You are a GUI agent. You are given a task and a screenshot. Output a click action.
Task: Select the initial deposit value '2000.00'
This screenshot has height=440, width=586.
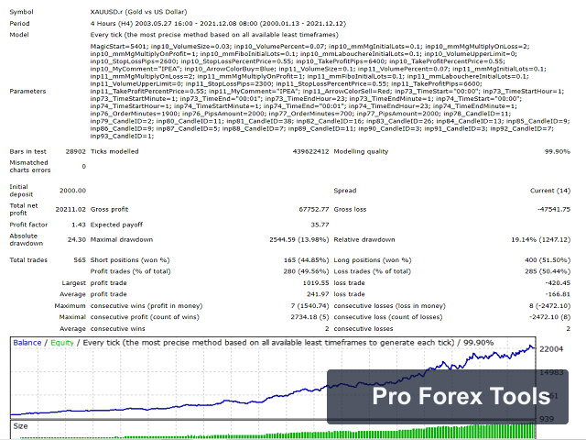(x=72, y=191)
